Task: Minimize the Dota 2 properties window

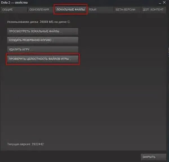Action: point(160,3)
